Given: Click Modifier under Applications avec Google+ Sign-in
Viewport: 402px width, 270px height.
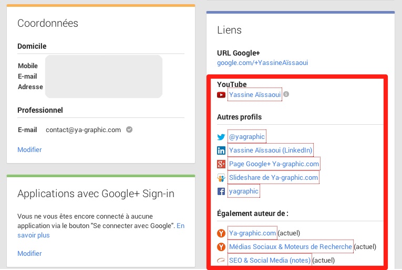Looking at the screenshot, I should [29, 253].
